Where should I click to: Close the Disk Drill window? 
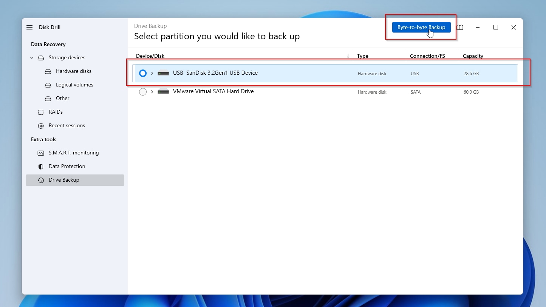coord(514,28)
